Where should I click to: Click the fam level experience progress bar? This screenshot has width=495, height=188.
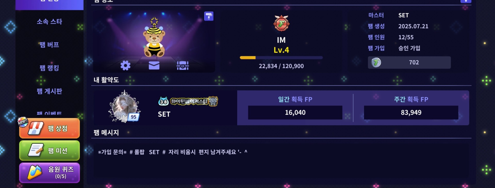pos(281,58)
